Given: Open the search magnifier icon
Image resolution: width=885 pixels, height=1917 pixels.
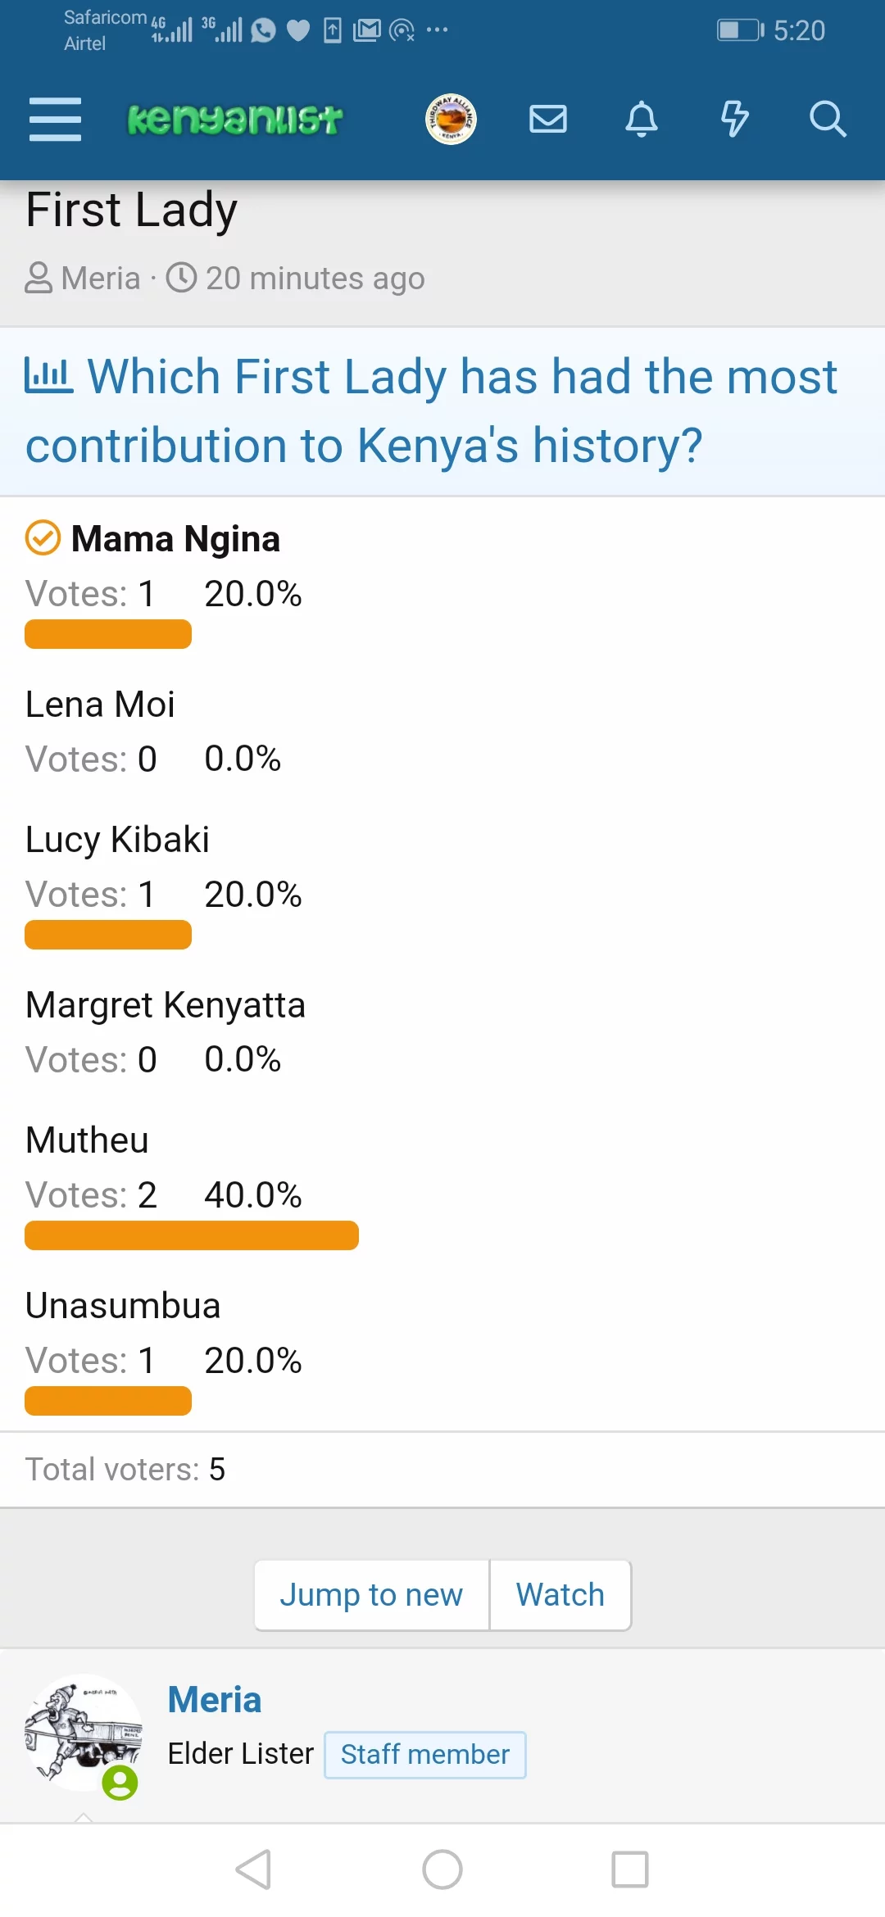Looking at the screenshot, I should pos(828,120).
